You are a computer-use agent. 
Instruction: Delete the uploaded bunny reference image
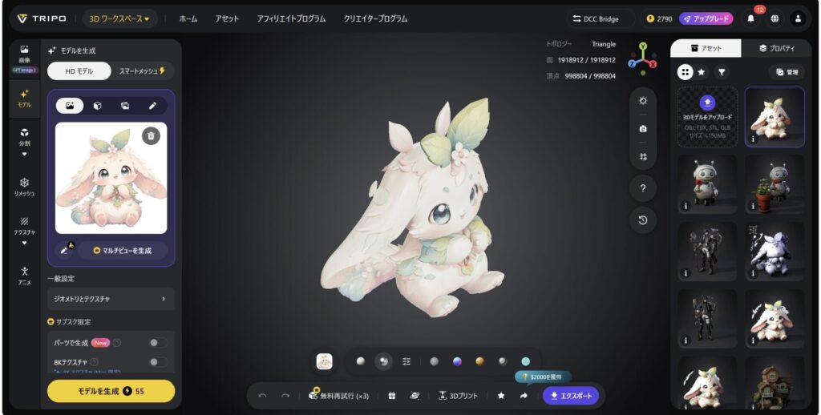(151, 136)
